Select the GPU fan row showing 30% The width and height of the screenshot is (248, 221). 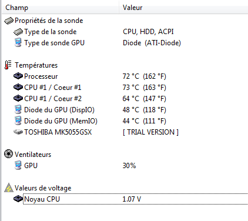point(125,166)
